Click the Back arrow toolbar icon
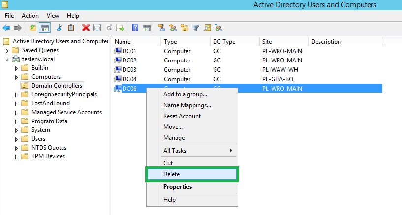This screenshot has height=215, width=402. 6,28
